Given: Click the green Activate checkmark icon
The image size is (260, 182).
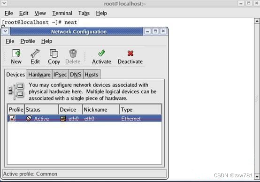Looking at the screenshot, I should [101, 53].
